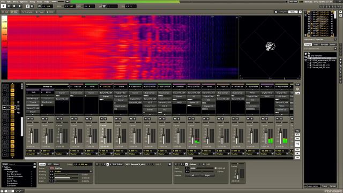The image size is (343, 193).
Task: Click the Pre button beside the mixer
Action: point(297,85)
